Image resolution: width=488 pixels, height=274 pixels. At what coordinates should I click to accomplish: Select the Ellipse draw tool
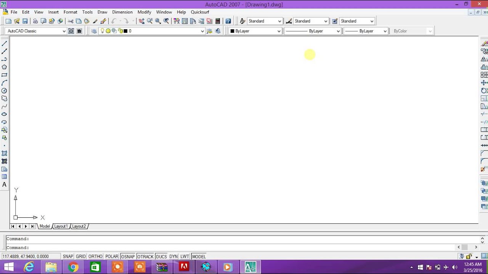coord(5,114)
